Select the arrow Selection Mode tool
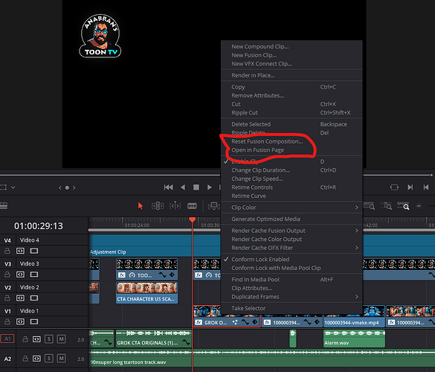This screenshot has width=435, height=372. (x=141, y=206)
